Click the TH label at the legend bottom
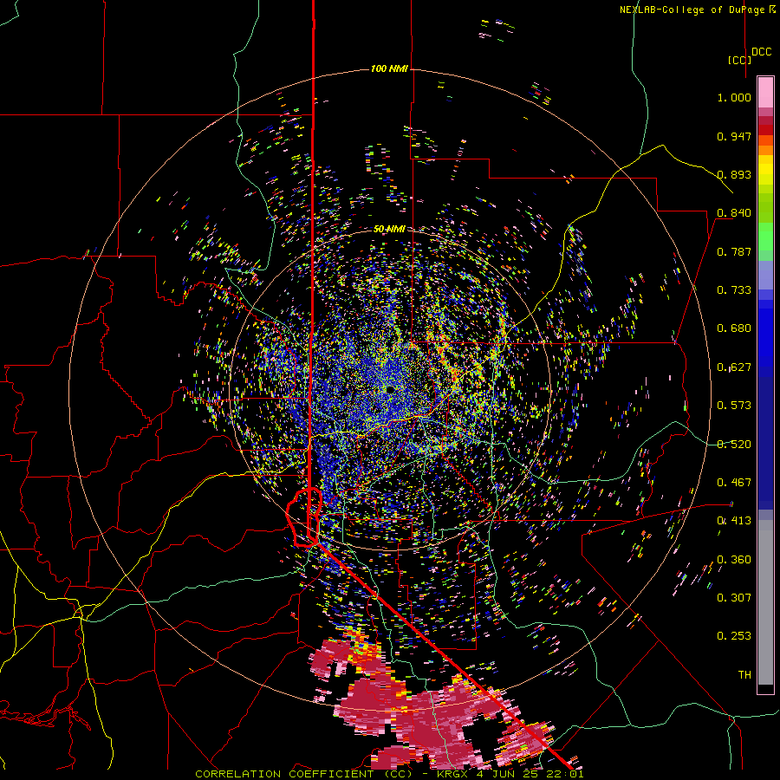The height and width of the screenshot is (780, 780). pos(744,675)
